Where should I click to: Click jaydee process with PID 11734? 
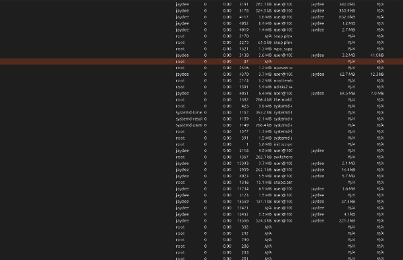pos(201,189)
